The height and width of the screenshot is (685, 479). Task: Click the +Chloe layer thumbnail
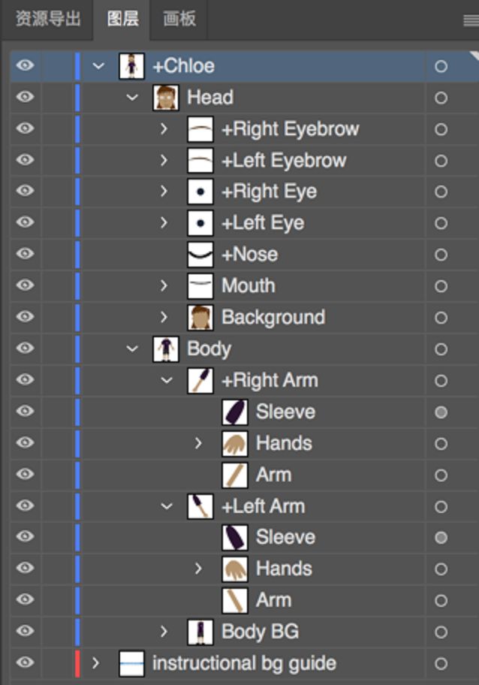[131, 66]
